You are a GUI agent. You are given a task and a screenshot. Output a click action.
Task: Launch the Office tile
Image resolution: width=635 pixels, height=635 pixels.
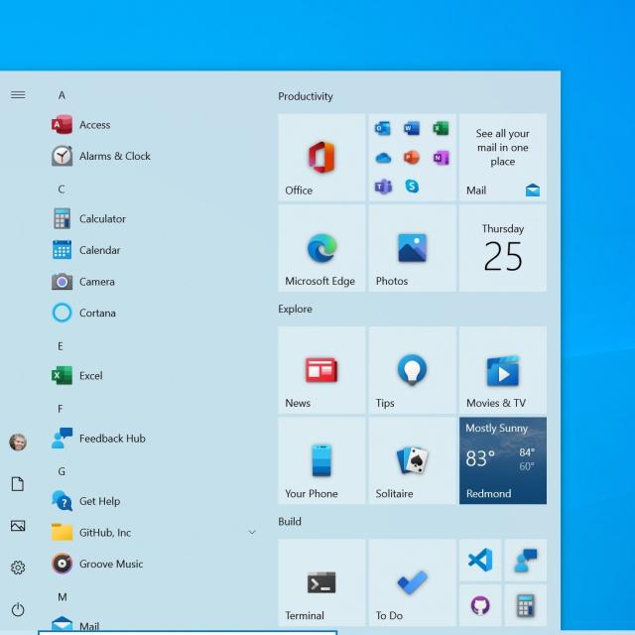(x=321, y=157)
